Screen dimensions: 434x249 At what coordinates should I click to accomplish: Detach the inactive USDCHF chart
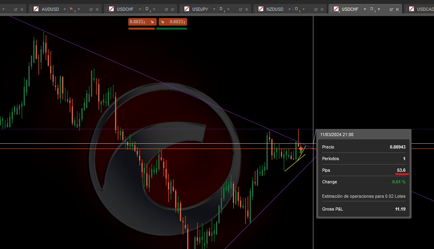(x=166, y=9)
